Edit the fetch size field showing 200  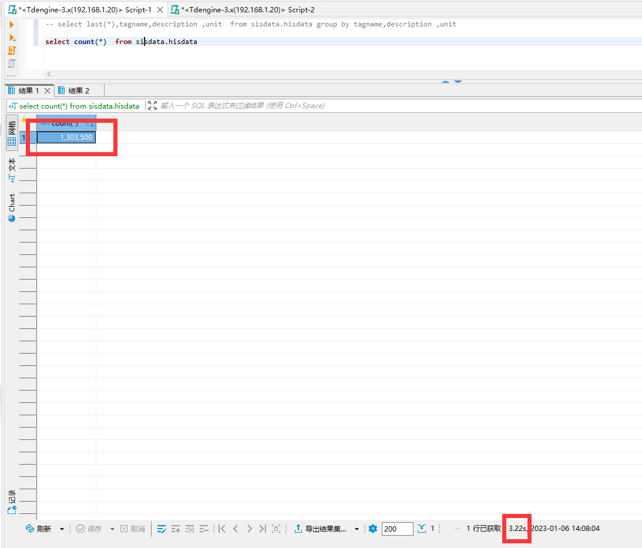pos(397,529)
